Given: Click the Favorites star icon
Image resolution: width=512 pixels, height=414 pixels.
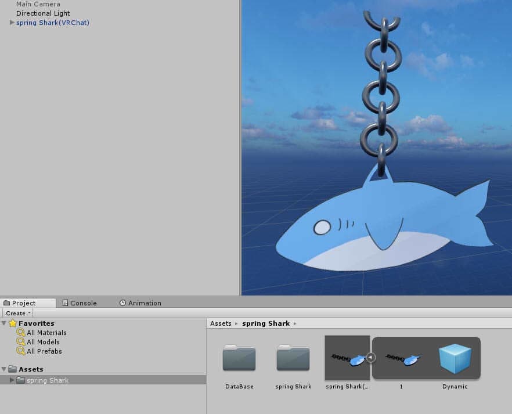Looking at the screenshot, I should click(13, 323).
